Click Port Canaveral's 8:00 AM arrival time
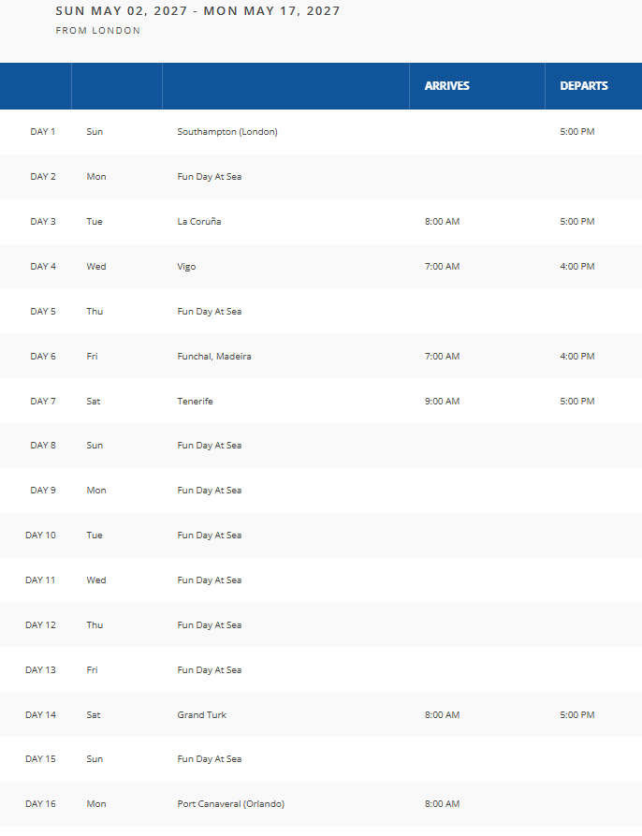The image size is (642, 836). (x=442, y=804)
